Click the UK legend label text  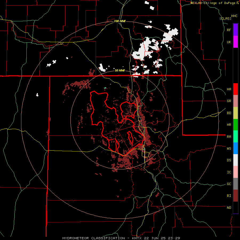[229, 42]
